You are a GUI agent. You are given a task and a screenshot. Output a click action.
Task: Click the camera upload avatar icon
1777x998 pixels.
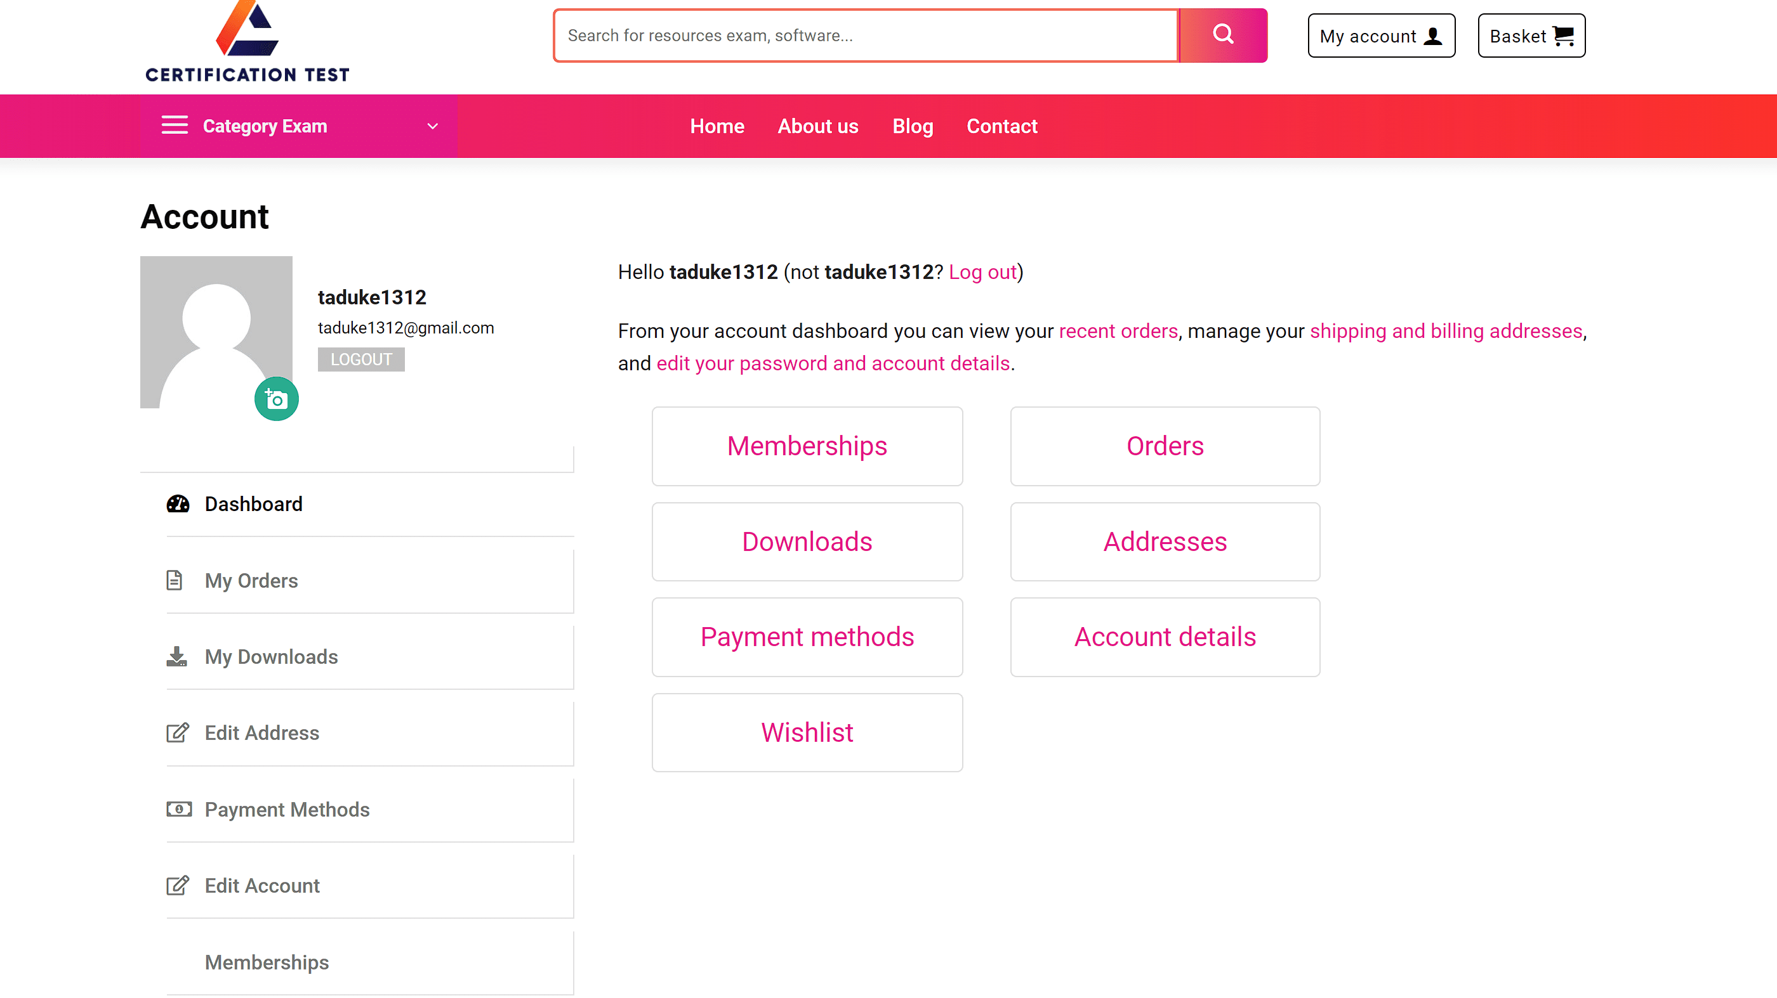(x=276, y=399)
